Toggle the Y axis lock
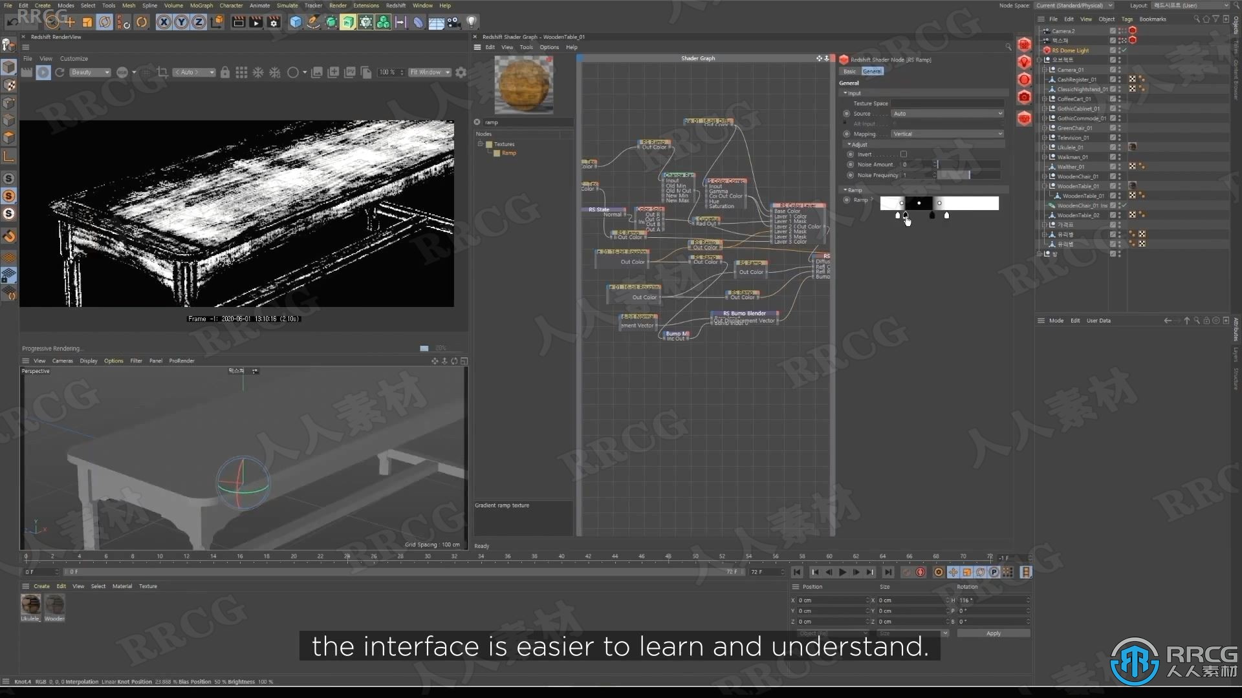 181,23
